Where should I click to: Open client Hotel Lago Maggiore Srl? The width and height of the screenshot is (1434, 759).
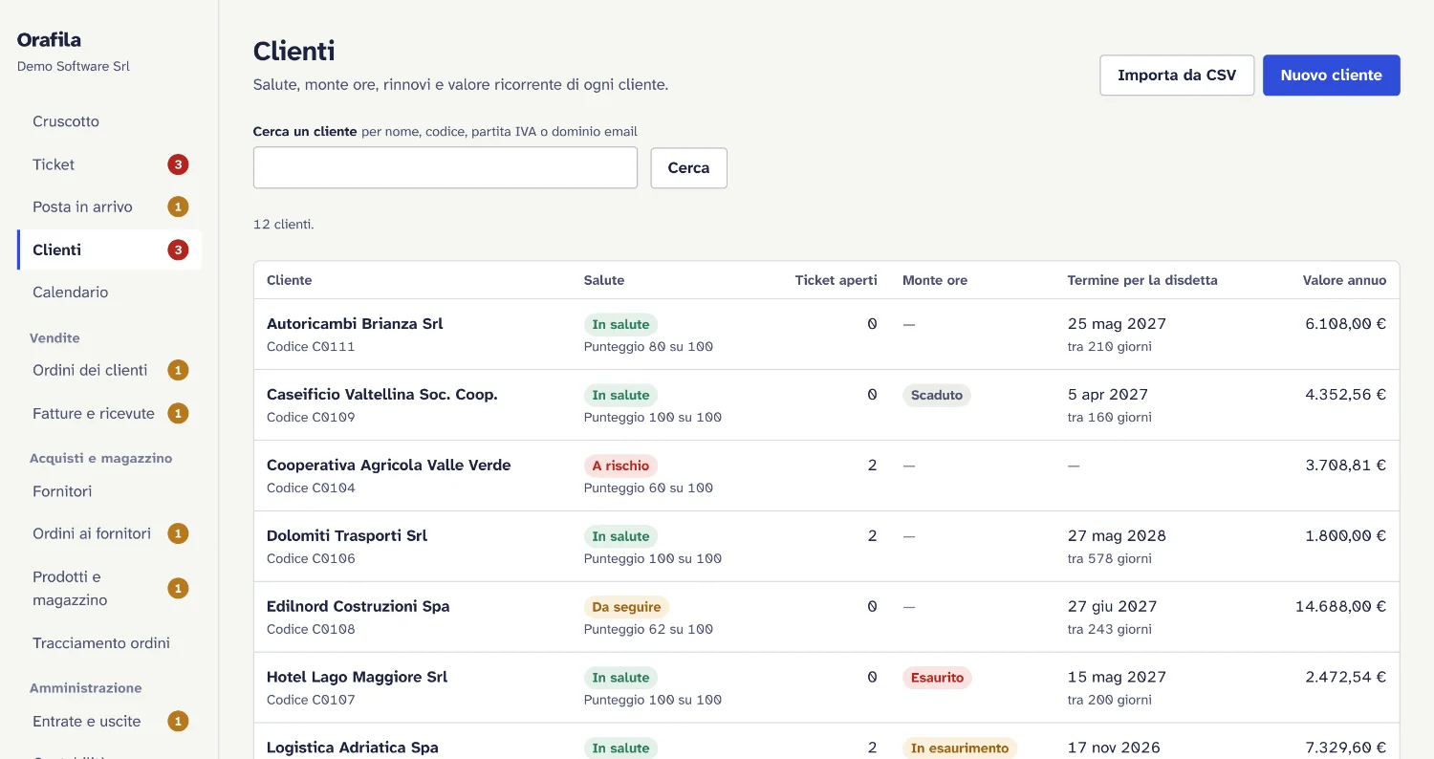[x=357, y=677]
